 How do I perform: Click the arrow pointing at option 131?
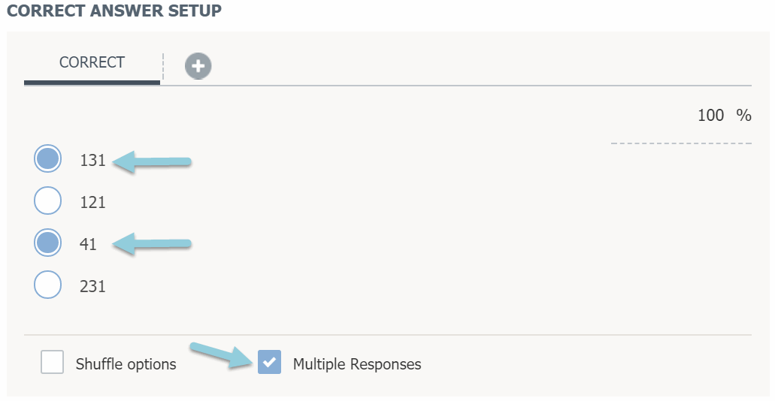point(153,161)
